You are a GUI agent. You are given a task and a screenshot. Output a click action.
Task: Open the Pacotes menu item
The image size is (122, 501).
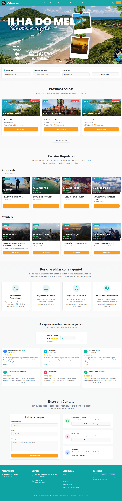point(53,3)
